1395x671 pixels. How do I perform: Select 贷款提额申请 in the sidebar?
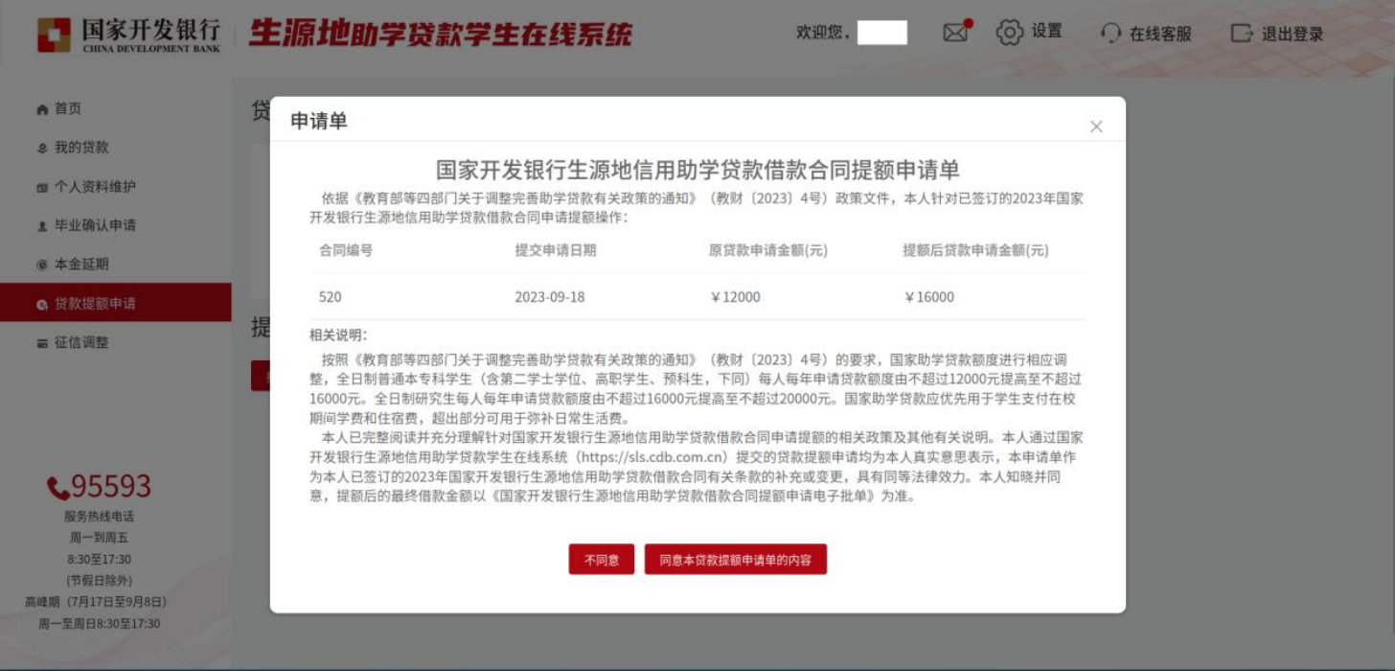pos(95,304)
